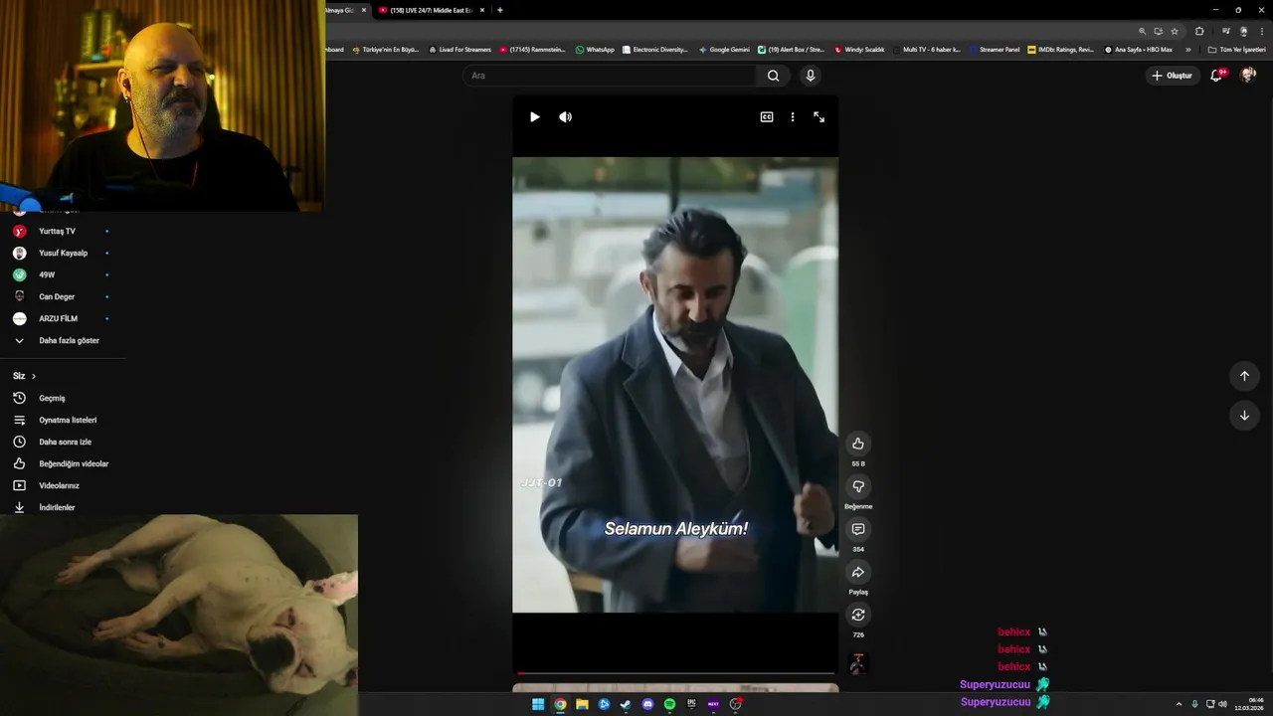This screenshot has height=716, width=1273.
Task: Go to next Short with down arrow
Action: point(1244,416)
